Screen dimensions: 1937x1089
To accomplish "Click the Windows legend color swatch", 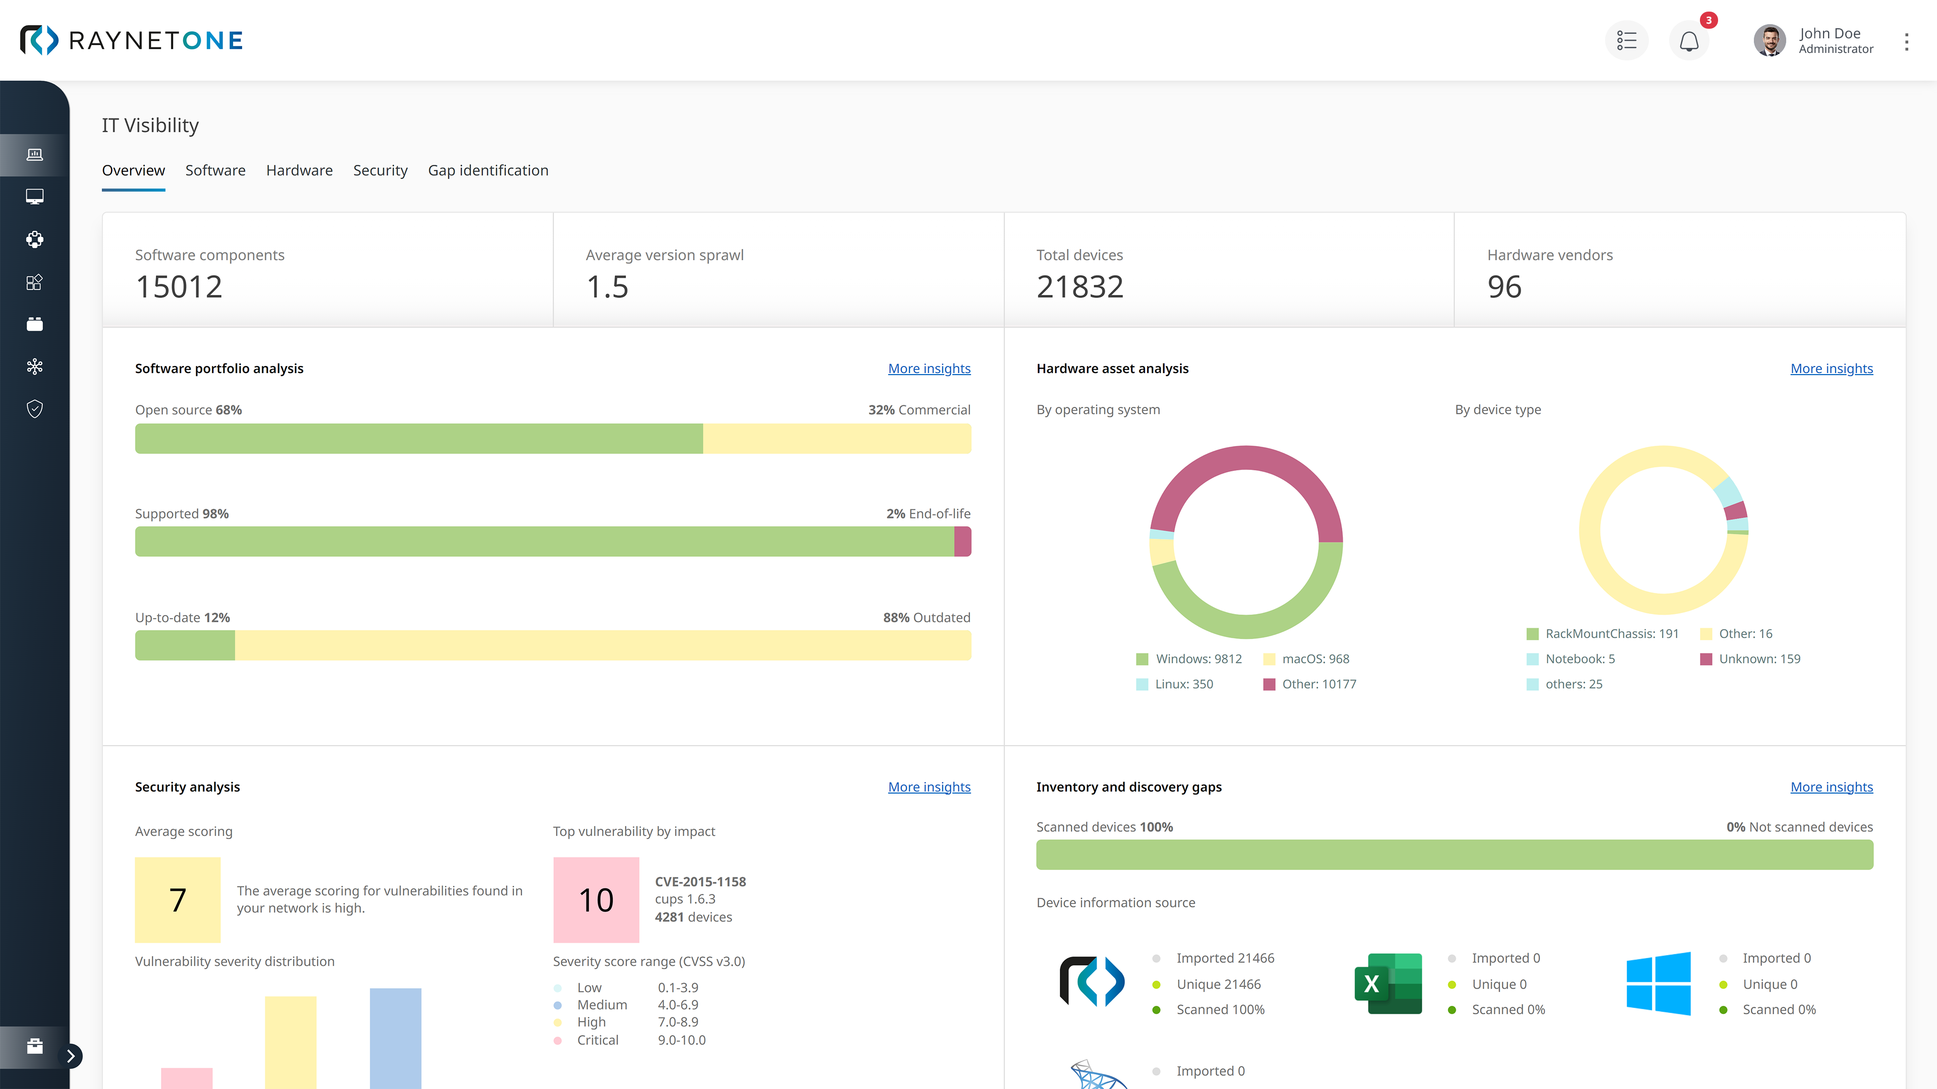I will point(1142,659).
